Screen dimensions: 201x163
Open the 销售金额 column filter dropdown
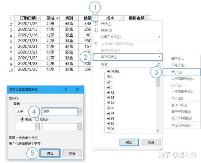(148, 18)
